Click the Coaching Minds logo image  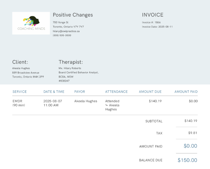pyautogui.click(x=31, y=23)
